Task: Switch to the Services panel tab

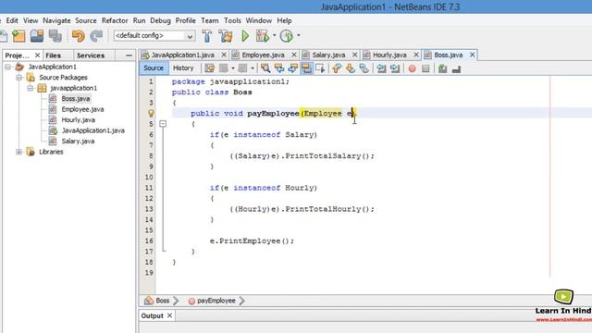Action: click(91, 55)
